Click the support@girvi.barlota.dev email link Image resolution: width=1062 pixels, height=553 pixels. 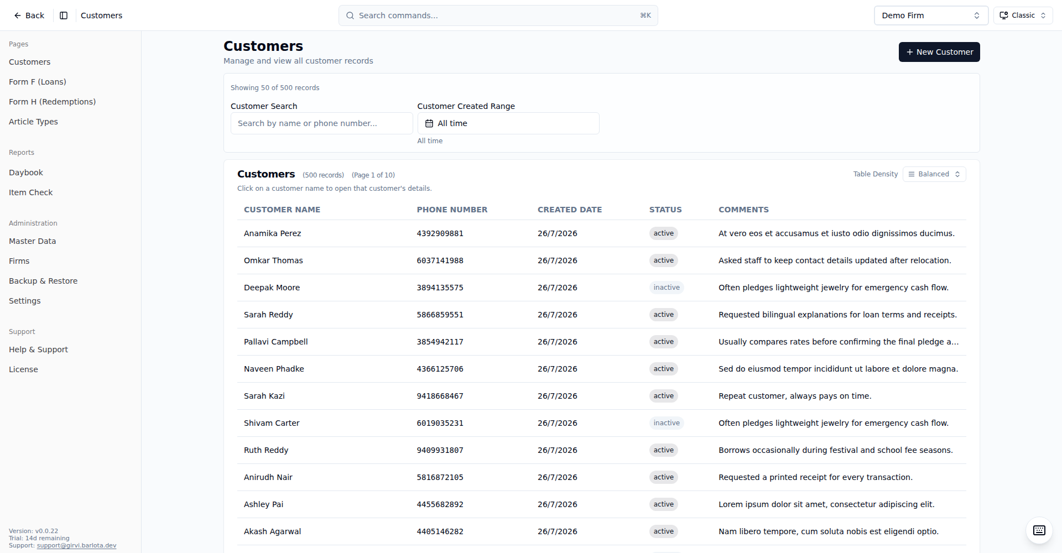pyautogui.click(x=76, y=545)
